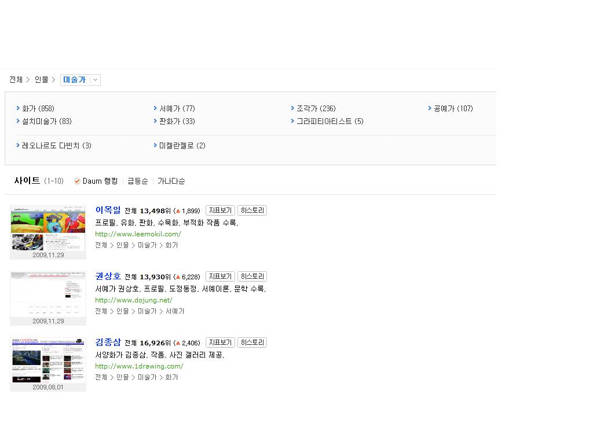Go to 공예가 (107) subcategory
The image size is (593, 445).
pyautogui.click(x=453, y=109)
